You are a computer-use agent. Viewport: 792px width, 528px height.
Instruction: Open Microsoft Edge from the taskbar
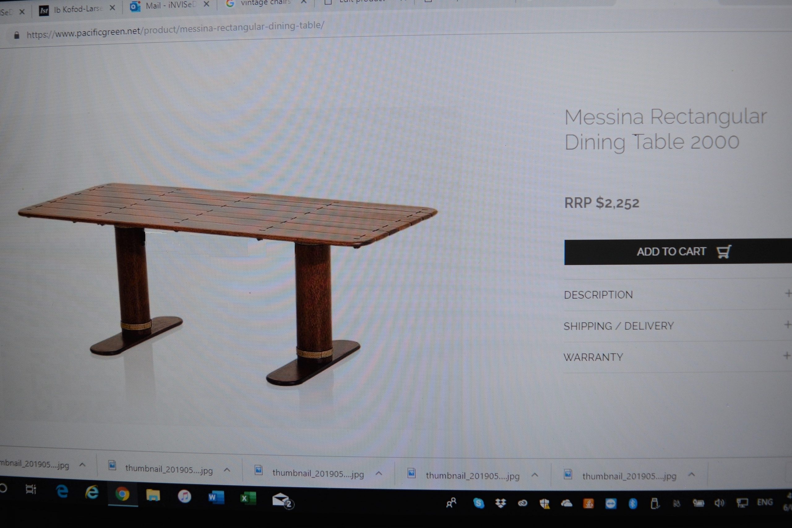click(x=62, y=492)
